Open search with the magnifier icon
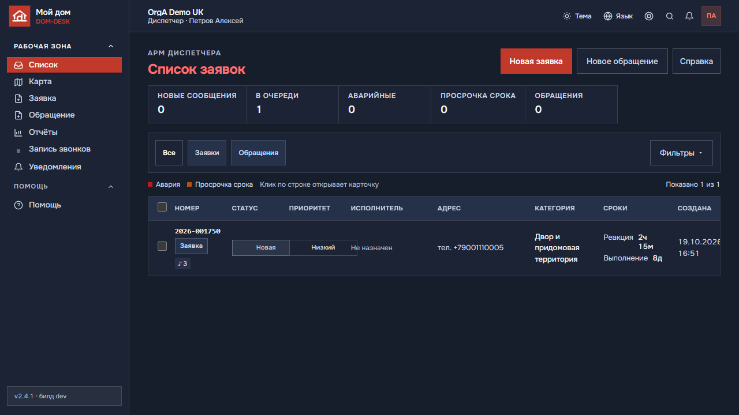 coord(670,16)
